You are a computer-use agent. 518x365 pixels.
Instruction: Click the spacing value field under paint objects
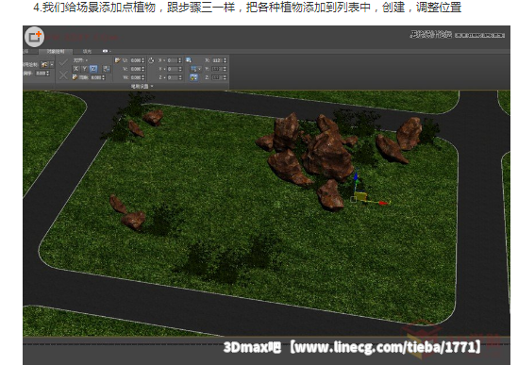click(41, 74)
